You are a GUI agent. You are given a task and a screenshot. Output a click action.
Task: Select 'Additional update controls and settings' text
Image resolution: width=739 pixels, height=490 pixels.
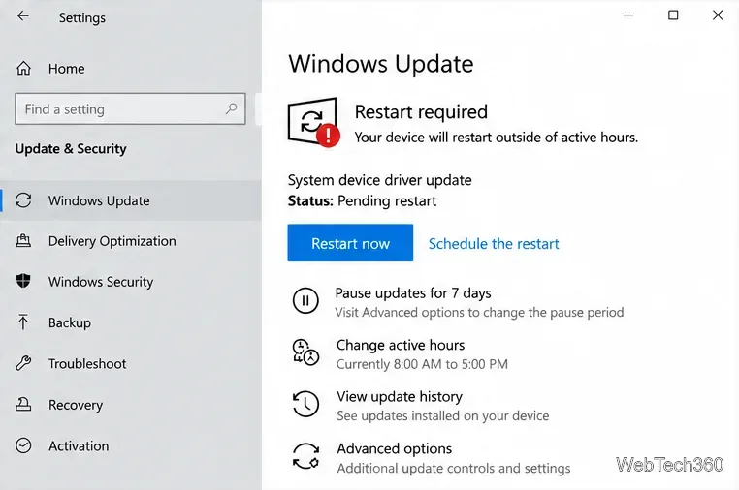click(x=454, y=469)
